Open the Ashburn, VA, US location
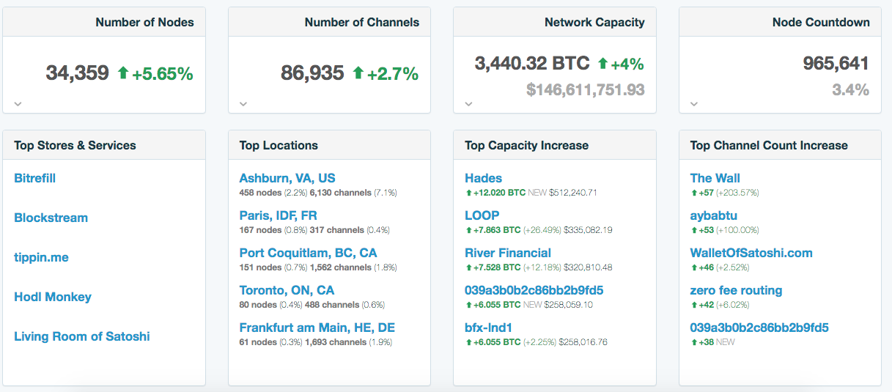The image size is (892, 392). [287, 178]
